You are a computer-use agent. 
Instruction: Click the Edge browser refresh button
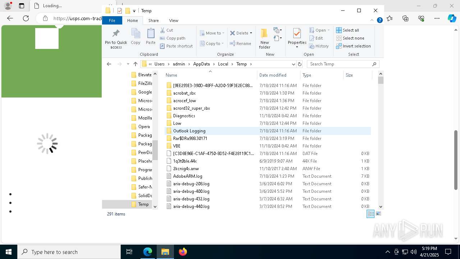(x=26, y=18)
